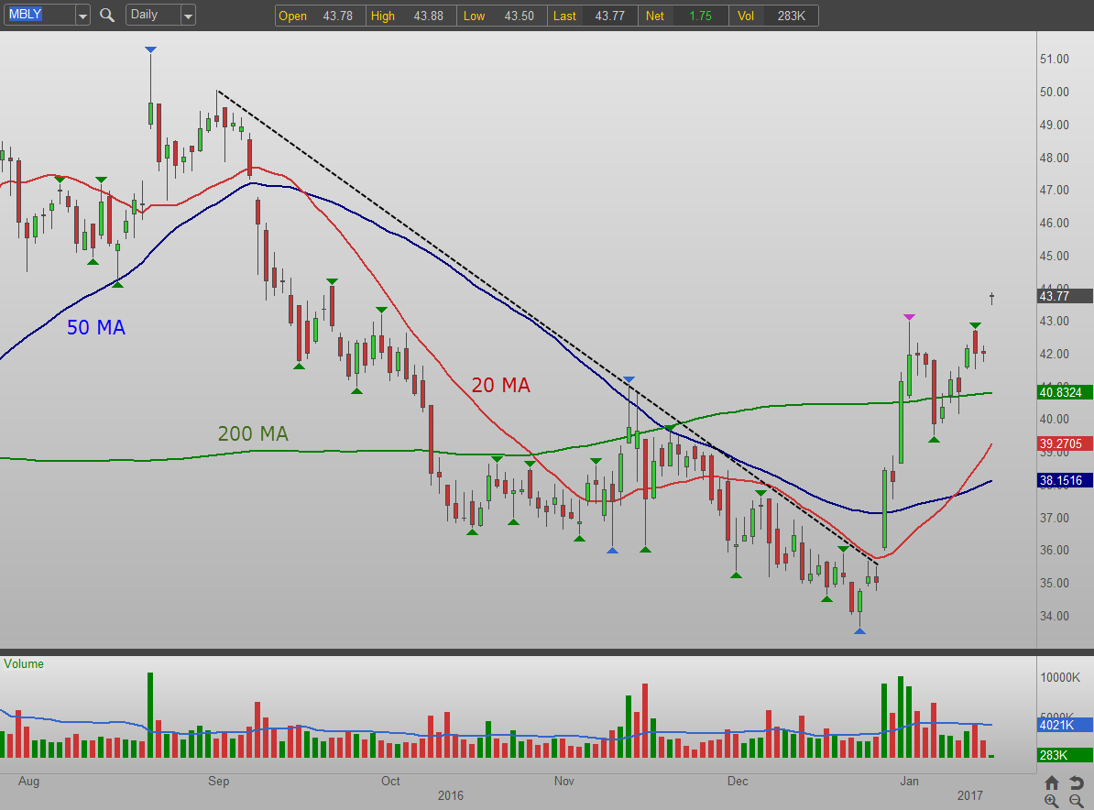Click the blue 38.1516 50 MA axis tag
Screen dimensions: 1094x810
point(1064,480)
